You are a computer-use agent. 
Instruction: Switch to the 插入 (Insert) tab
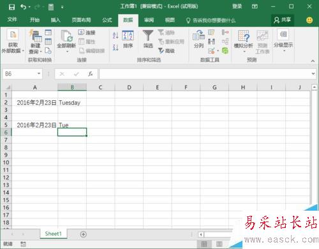[56, 20]
